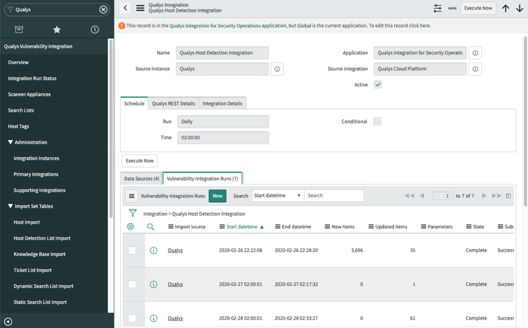528x328 pixels.
Task: Open the personalize form settings sliders icon
Action: pyautogui.click(x=438, y=8)
